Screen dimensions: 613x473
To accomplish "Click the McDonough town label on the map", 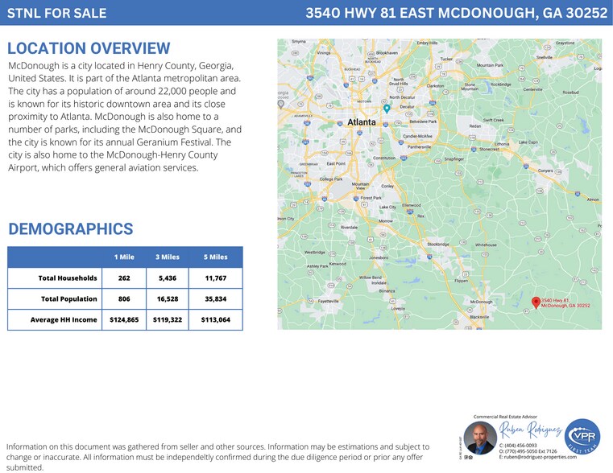I will [x=481, y=302].
